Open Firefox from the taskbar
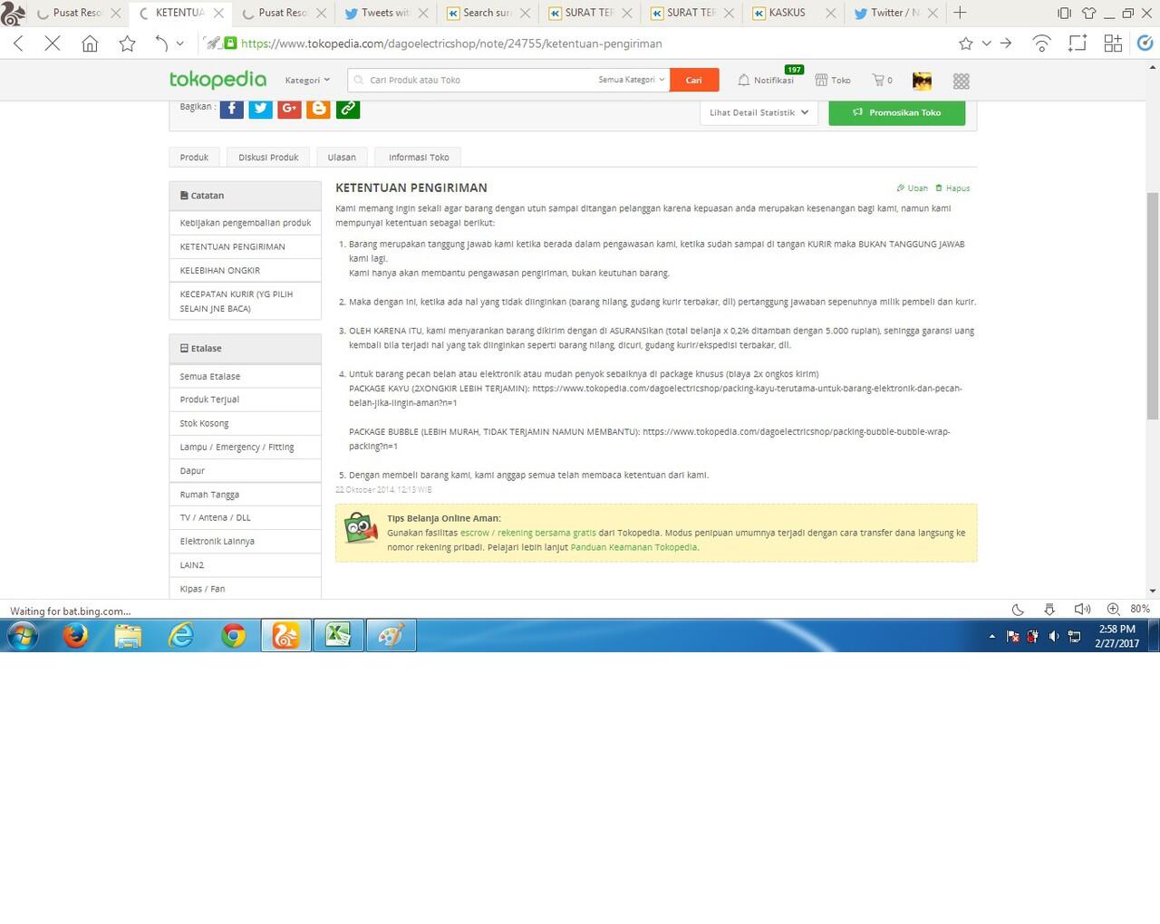The height and width of the screenshot is (924, 1160). coord(76,636)
